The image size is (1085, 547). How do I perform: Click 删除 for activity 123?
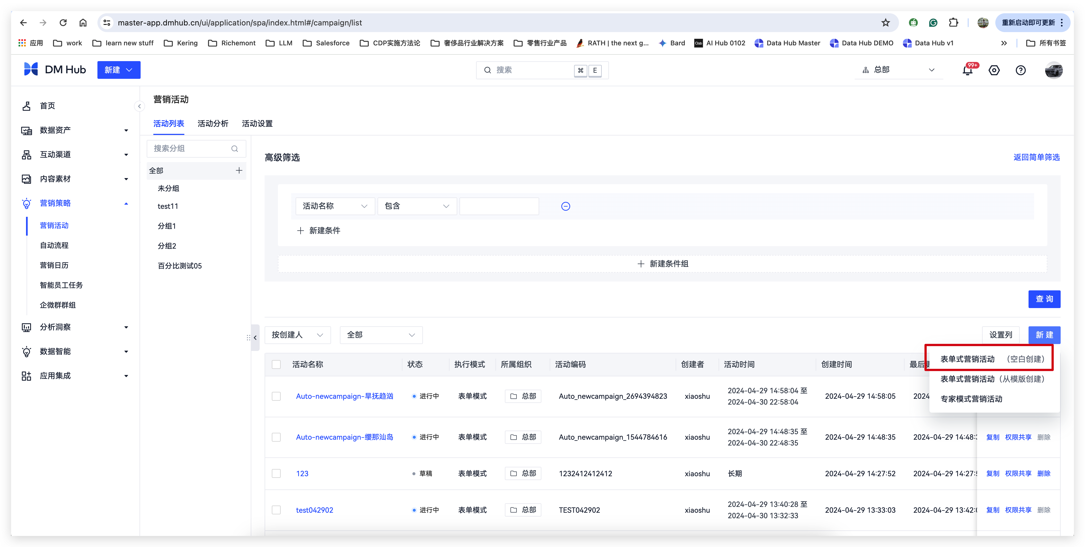(1044, 473)
